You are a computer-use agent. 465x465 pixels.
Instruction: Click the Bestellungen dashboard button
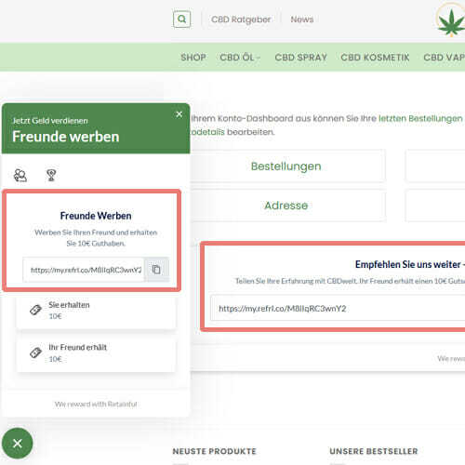[286, 166]
